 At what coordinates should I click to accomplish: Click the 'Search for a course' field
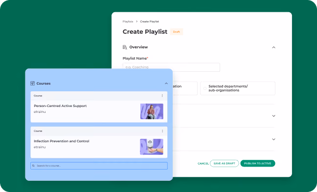coord(99,166)
